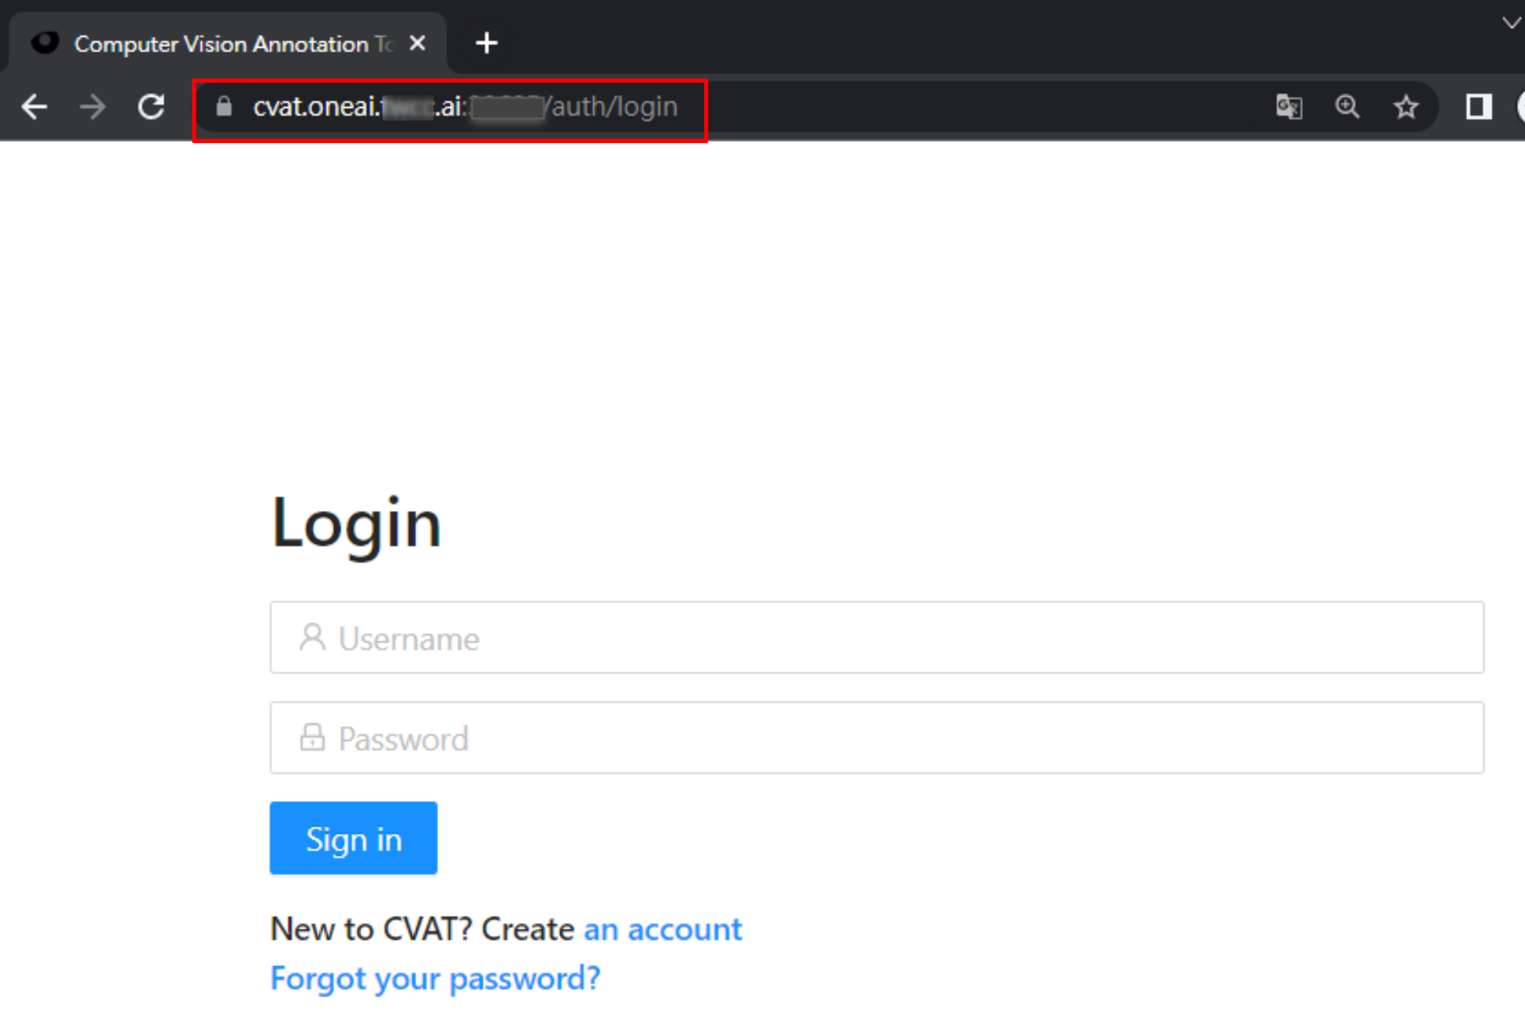Viewport: 1525px width, 1017px height.
Task: Close the Computer Vision Annotation Tool tab
Action: [x=418, y=43]
